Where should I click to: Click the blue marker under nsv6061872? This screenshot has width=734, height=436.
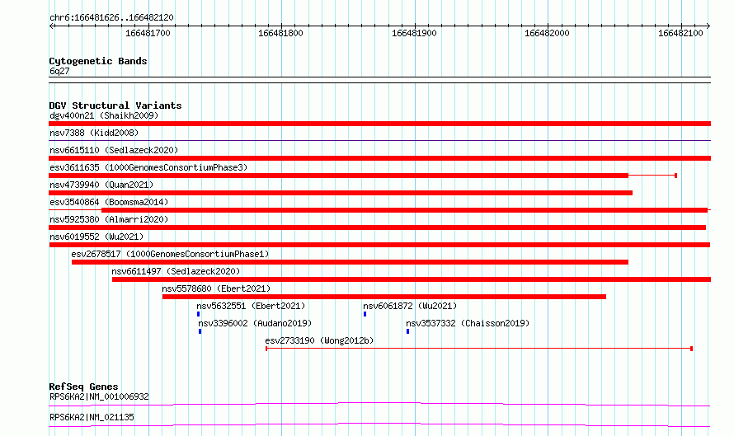[x=365, y=314]
